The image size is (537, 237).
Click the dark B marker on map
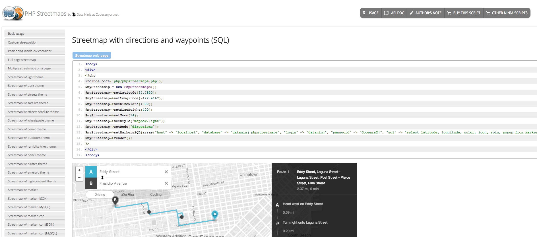(x=115, y=200)
